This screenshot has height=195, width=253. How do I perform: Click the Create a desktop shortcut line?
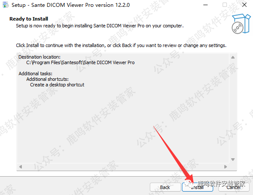pyautogui.click(x=57, y=85)
